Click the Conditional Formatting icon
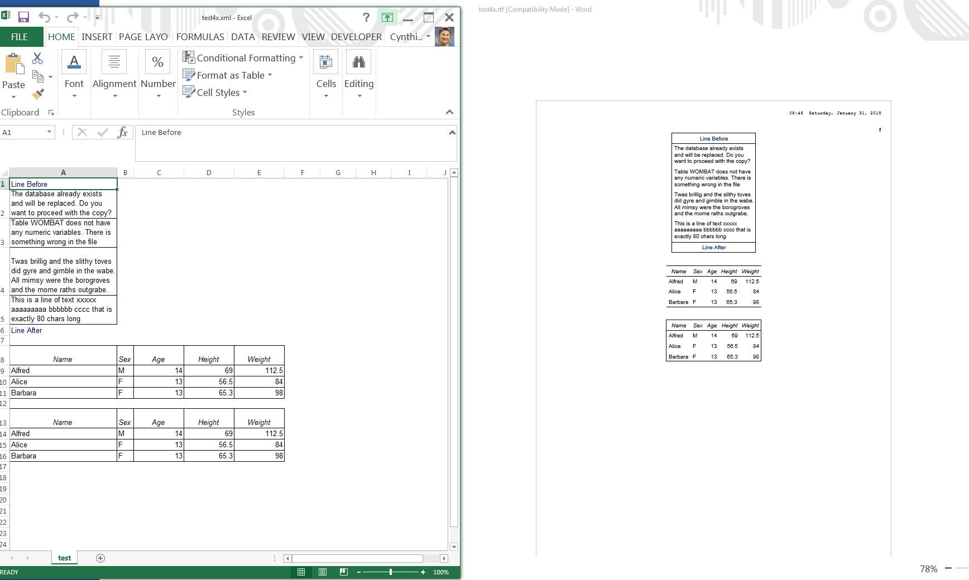Image resolution: width=969 pixels, height=580 pixels. pyautogui.click(x=189, y=57)
